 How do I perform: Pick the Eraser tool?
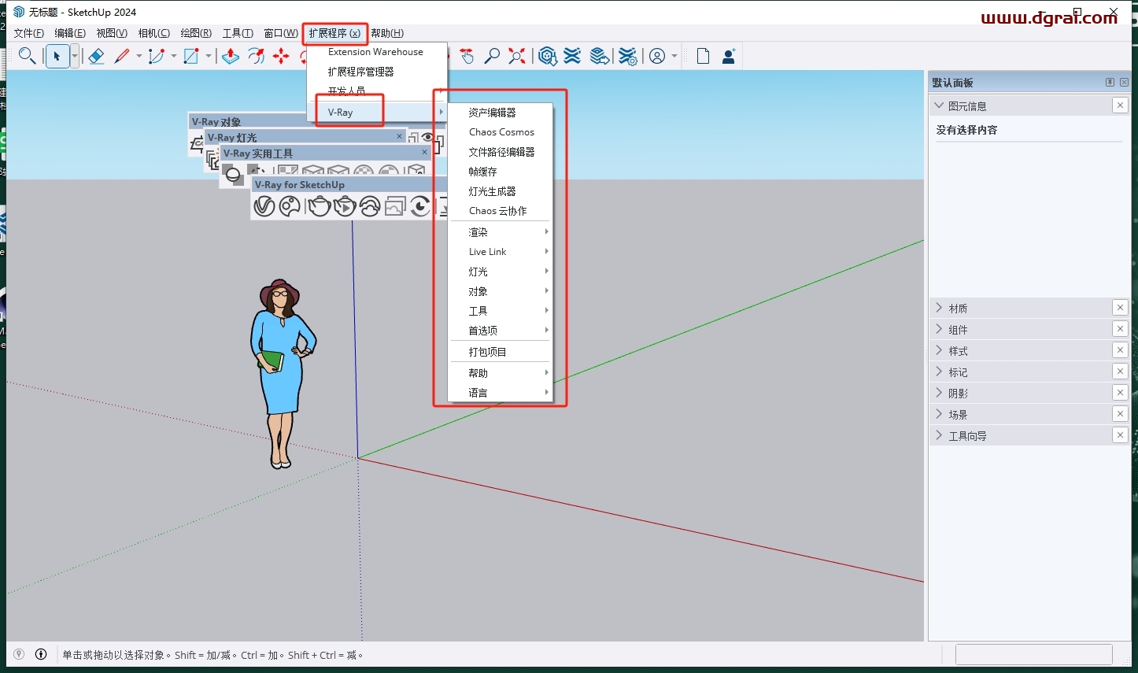click(x=96, y=56)
